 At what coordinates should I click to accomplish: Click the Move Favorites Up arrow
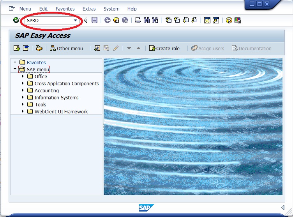click(x=138, y=48)
